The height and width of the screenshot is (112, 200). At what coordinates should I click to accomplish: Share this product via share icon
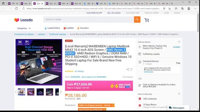coord(127,69)
